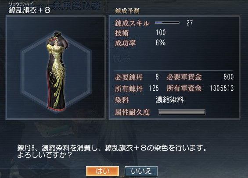Click the 成功率 label
Screen dimensions: 248x178
point(125,43)
